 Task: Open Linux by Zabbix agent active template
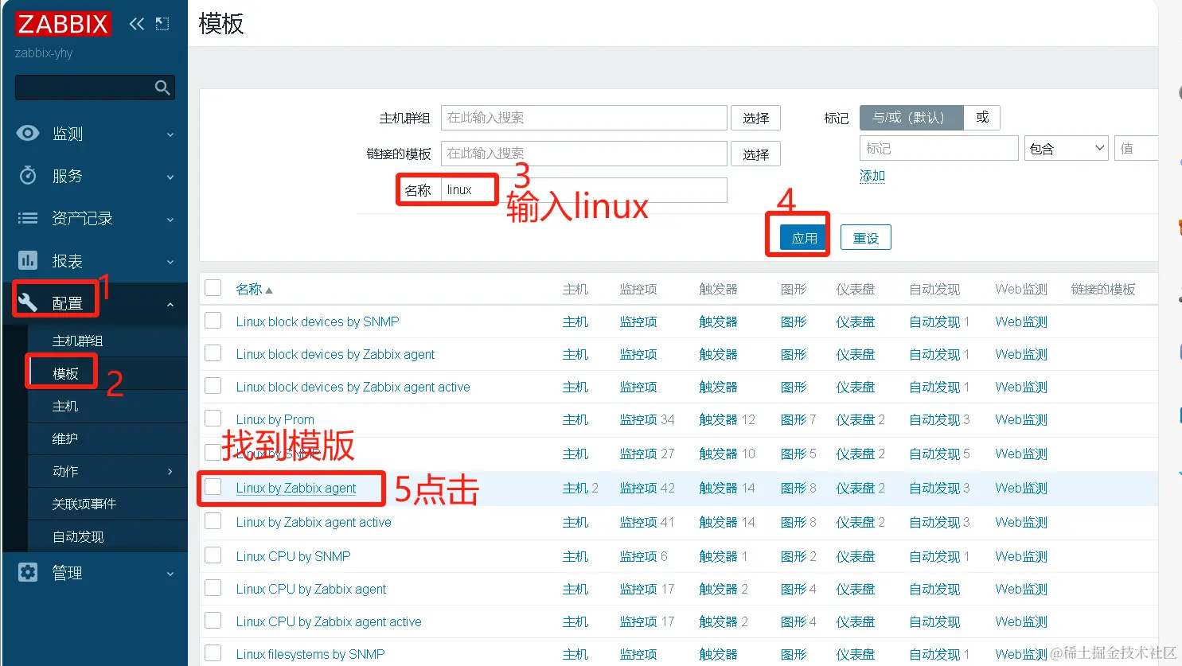pyautogui.click(x=314, y=522)
